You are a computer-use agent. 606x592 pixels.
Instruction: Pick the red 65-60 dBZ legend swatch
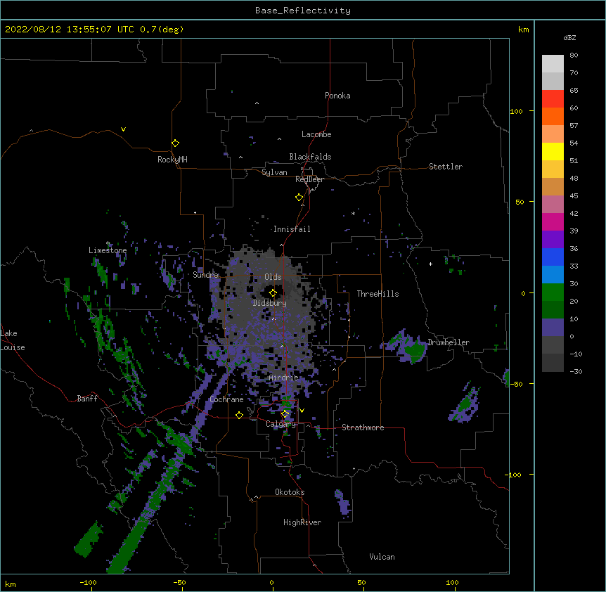(553, 99)
